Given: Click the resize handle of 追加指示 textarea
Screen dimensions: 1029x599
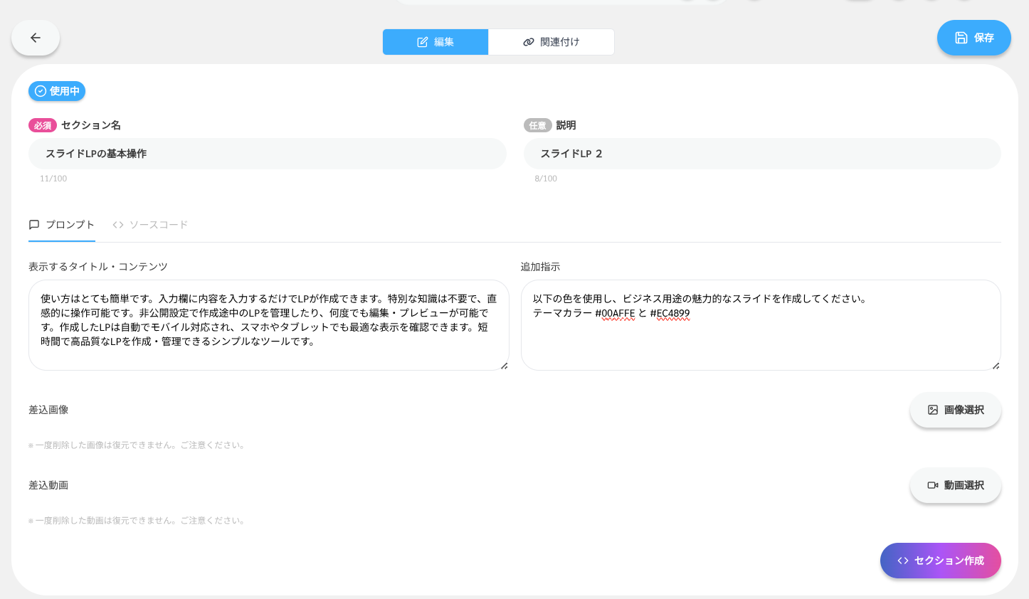Looking at the screenshot, I should click(996, 366).
